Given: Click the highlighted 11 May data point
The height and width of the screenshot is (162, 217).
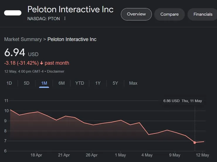Looking at the screenshot, I should [x=195, y=142].
